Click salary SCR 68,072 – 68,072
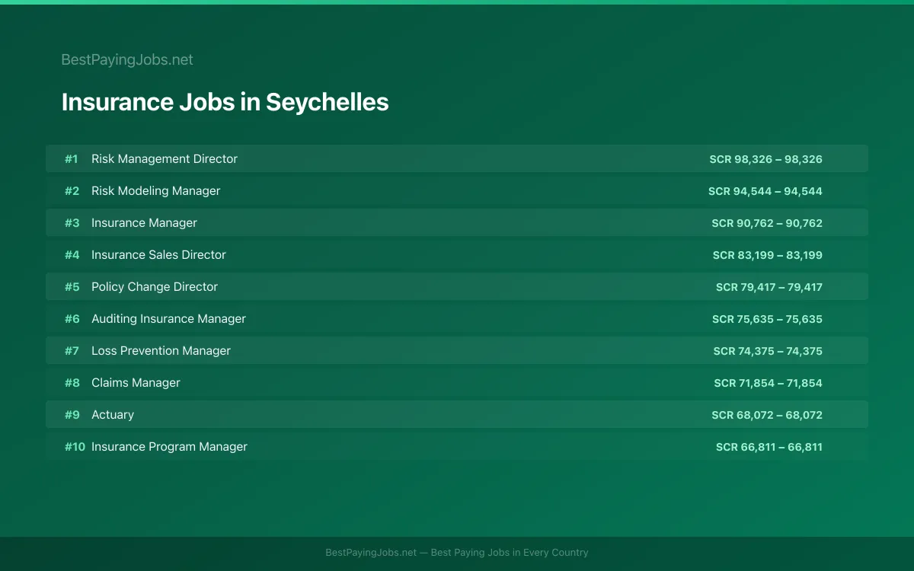 tap(767, 415)
